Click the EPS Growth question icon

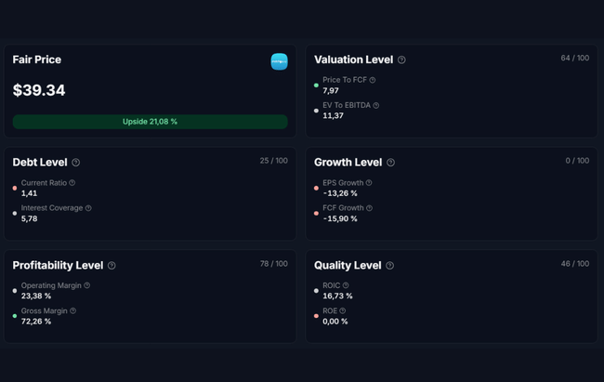369,183
